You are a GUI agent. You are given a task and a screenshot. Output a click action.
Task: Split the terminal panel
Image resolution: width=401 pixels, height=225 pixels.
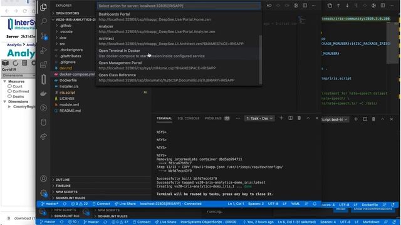click(290, 118)
